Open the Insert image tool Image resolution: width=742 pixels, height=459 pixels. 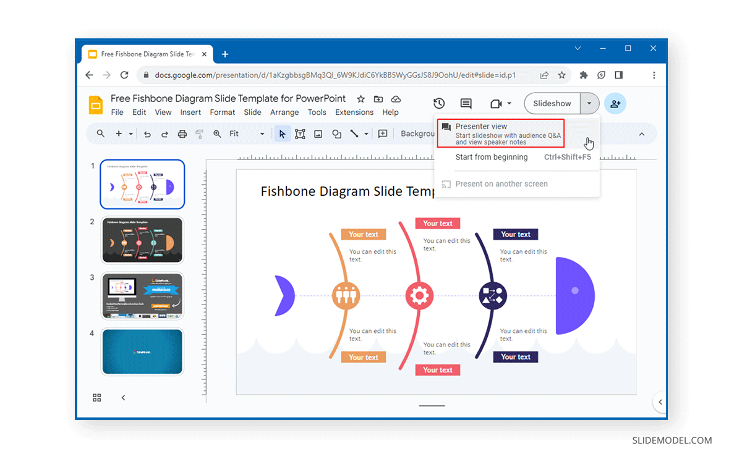point(318,133)
